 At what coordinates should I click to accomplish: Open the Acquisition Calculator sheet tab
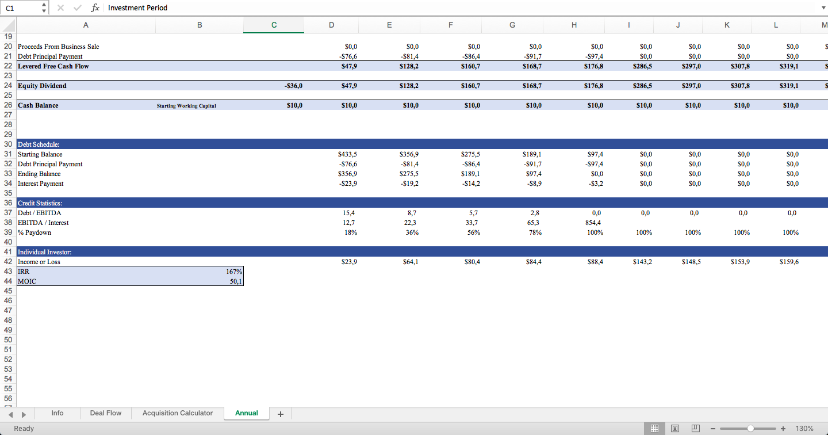178,413
